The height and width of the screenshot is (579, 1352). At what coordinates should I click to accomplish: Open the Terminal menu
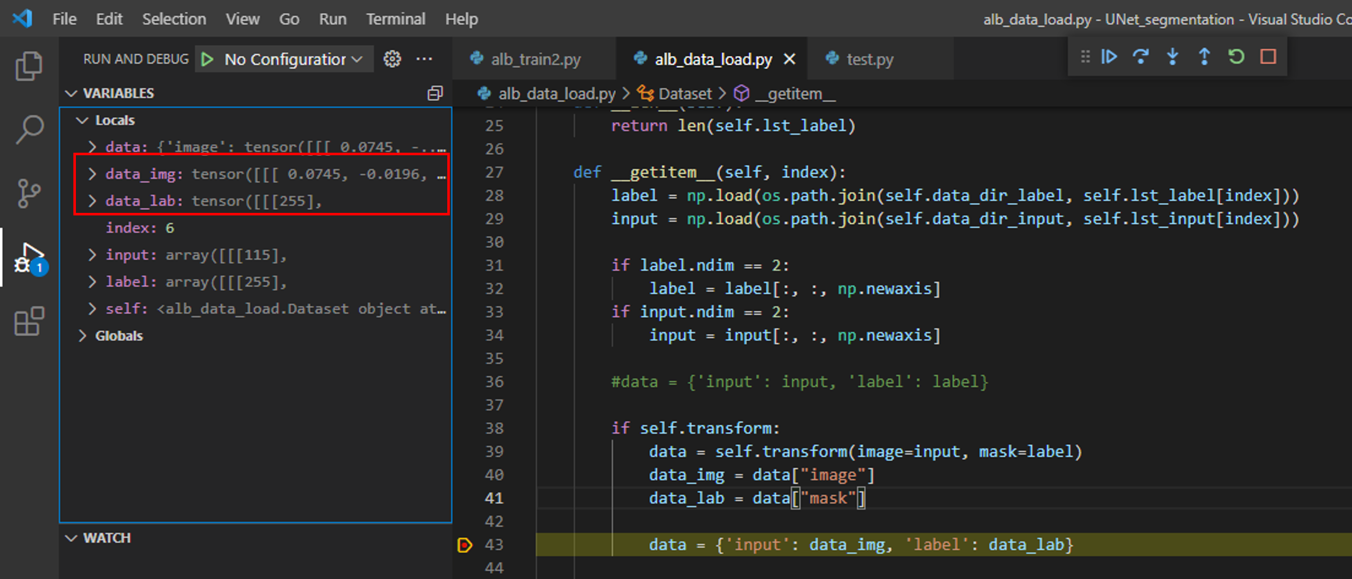(x=395, y=19)
